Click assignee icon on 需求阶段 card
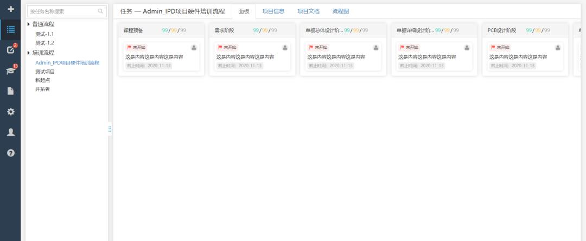This screenshot has width=586, height=241. click(285, 47)
